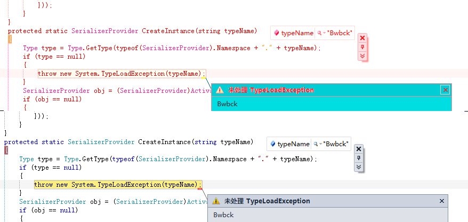
Task: Collapse the brown-highlighted brace under blue CreateInstance
Action: tap(6, 150)
